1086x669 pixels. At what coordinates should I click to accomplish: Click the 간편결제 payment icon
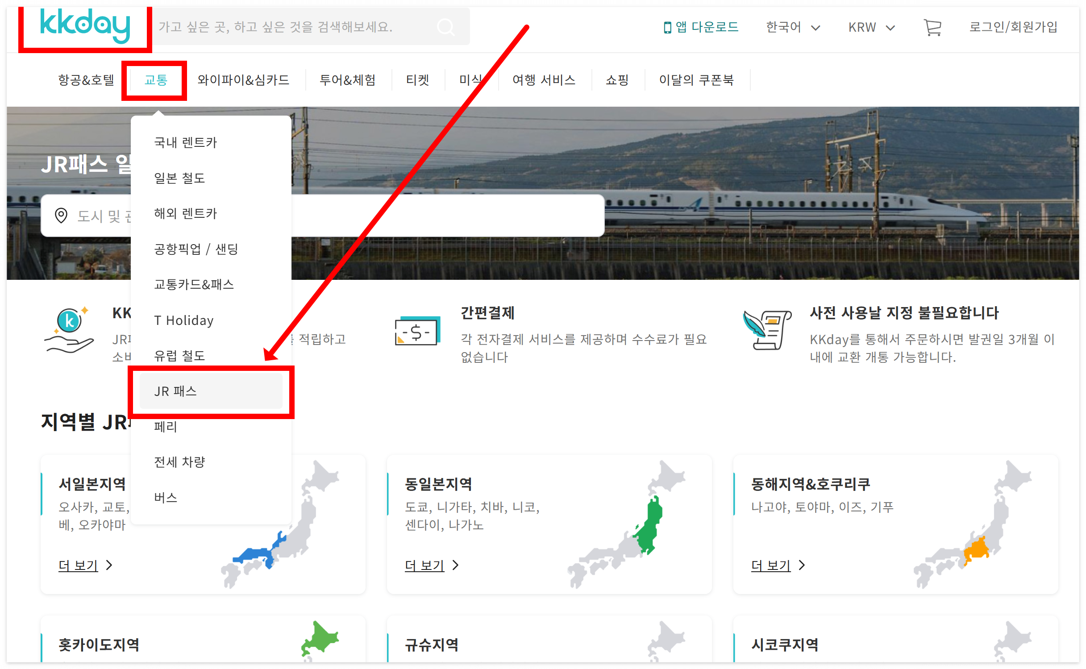click(x=417, y=330)
